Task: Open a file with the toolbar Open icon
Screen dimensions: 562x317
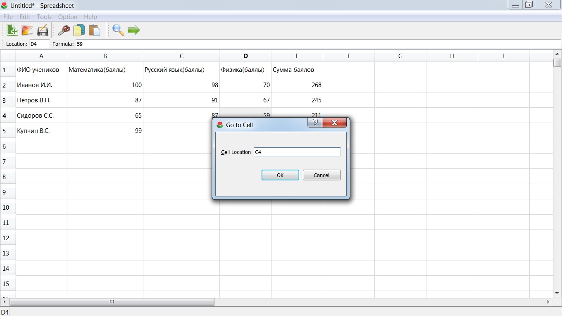Action: tap(27, 30)
